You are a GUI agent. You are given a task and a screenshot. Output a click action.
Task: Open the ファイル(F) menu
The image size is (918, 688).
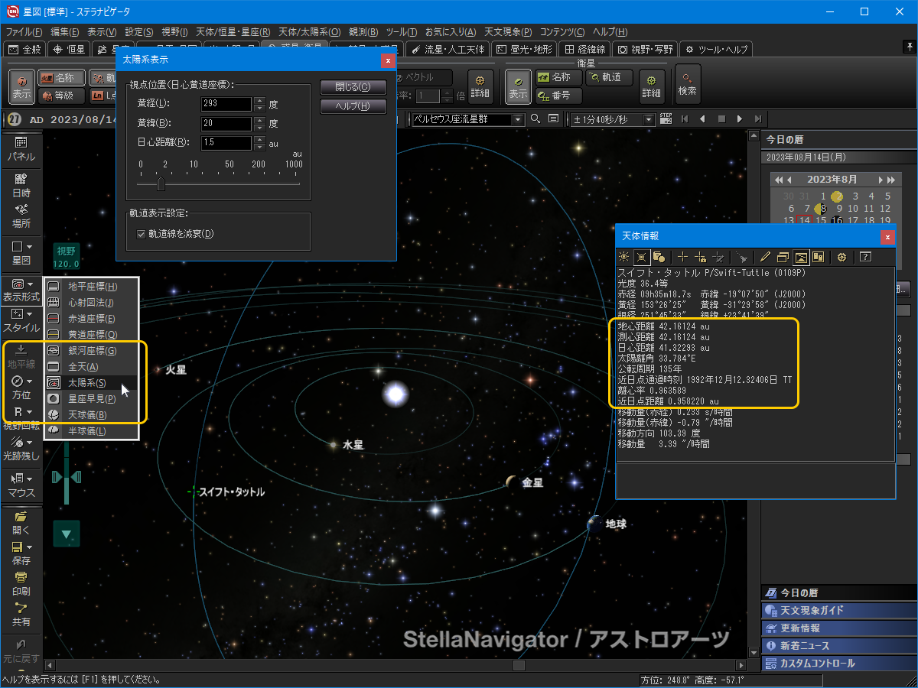pyautogui.click(x=24, y=32)
